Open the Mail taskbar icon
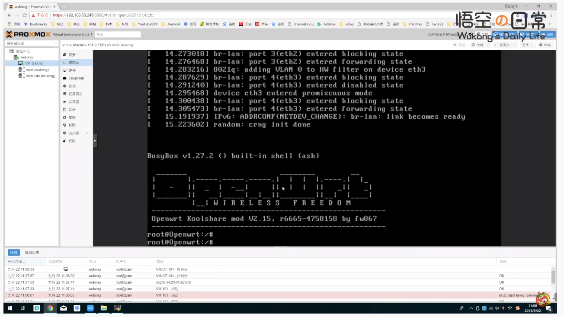This screenshot has height=317, width=564. 64,308
